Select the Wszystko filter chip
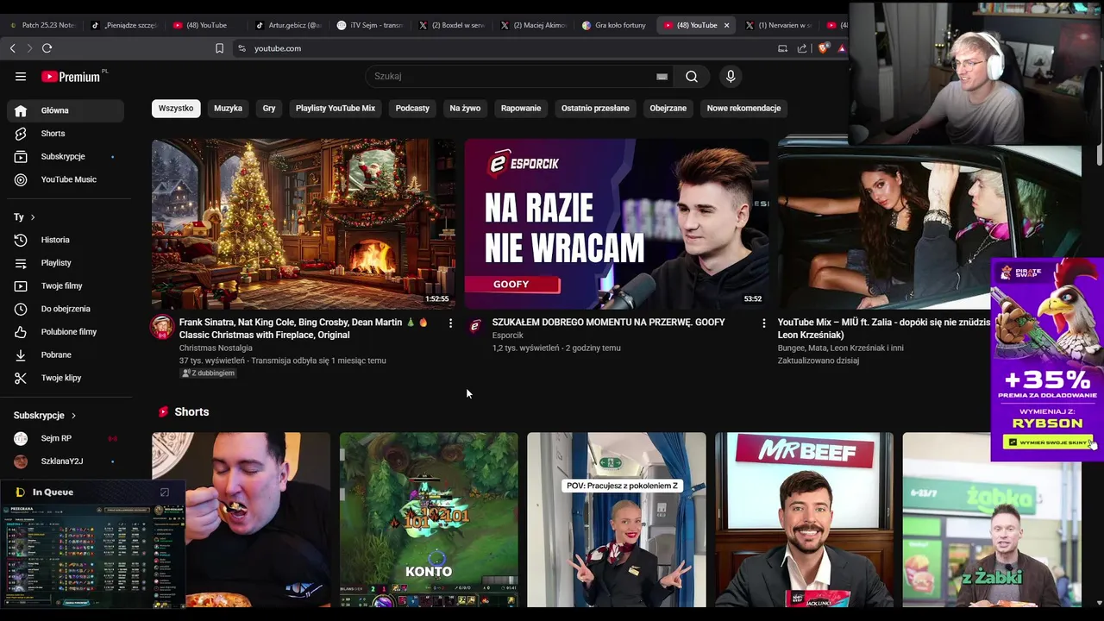1104x621 pixels. click(176, 109)
